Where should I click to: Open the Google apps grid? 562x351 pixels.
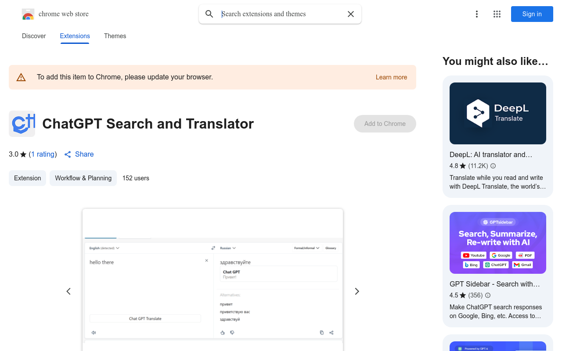(497, 14)
